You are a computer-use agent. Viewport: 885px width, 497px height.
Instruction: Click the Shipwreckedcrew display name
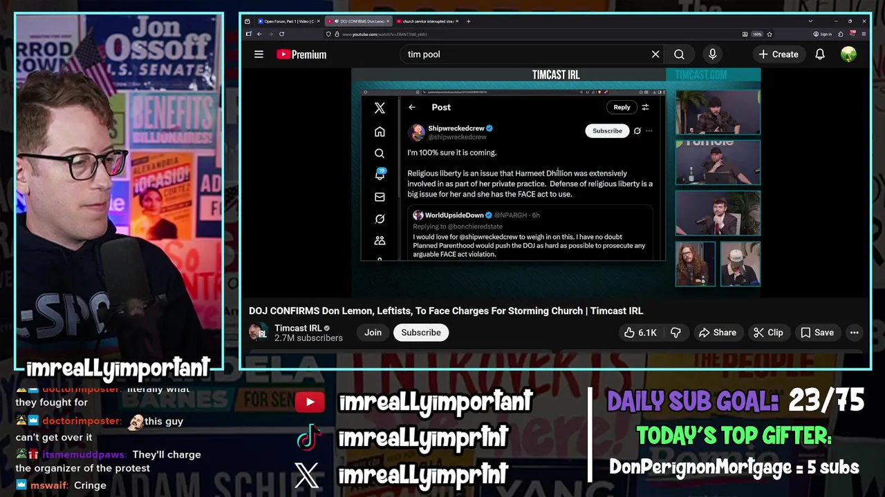click(456, 128)
